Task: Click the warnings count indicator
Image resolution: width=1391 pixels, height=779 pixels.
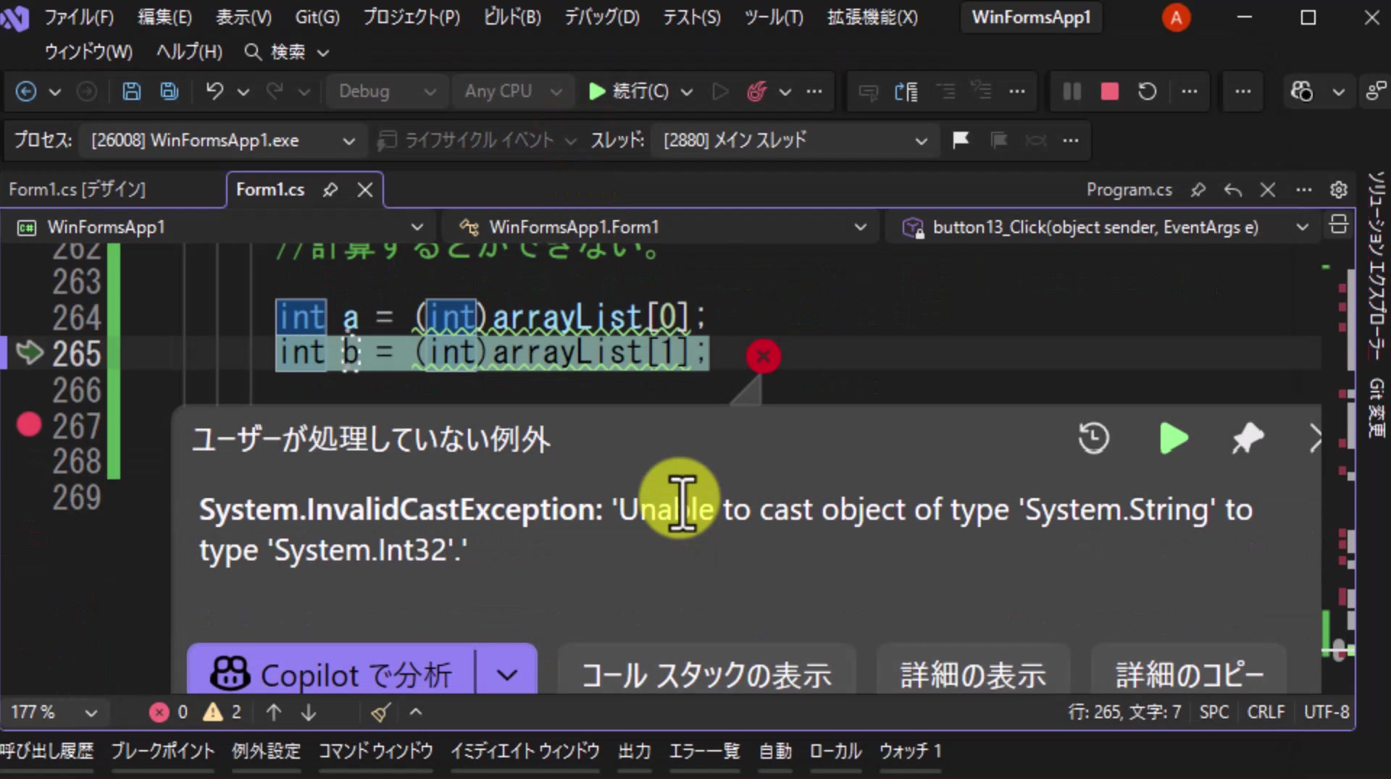Action: [x=222, y=712]
